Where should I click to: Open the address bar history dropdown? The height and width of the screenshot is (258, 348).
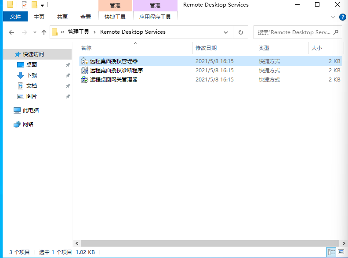pyautogui.click(x=226, y=32)
